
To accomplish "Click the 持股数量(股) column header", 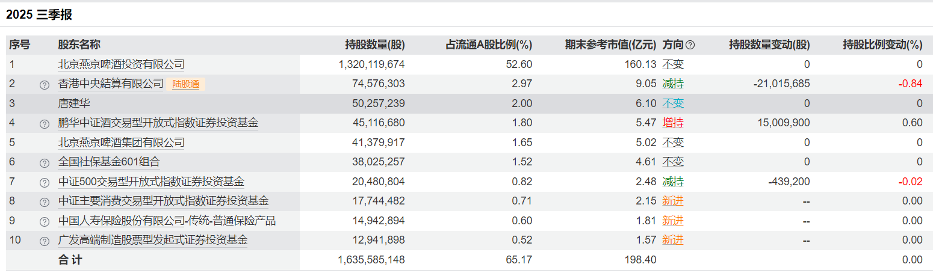I will pyautogui.click(x=374, y=45).
